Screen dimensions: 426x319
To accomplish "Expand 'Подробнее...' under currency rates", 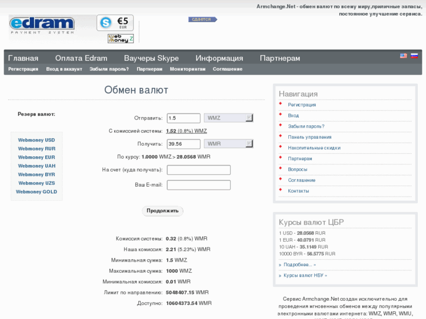I will (x=299, y=265).
